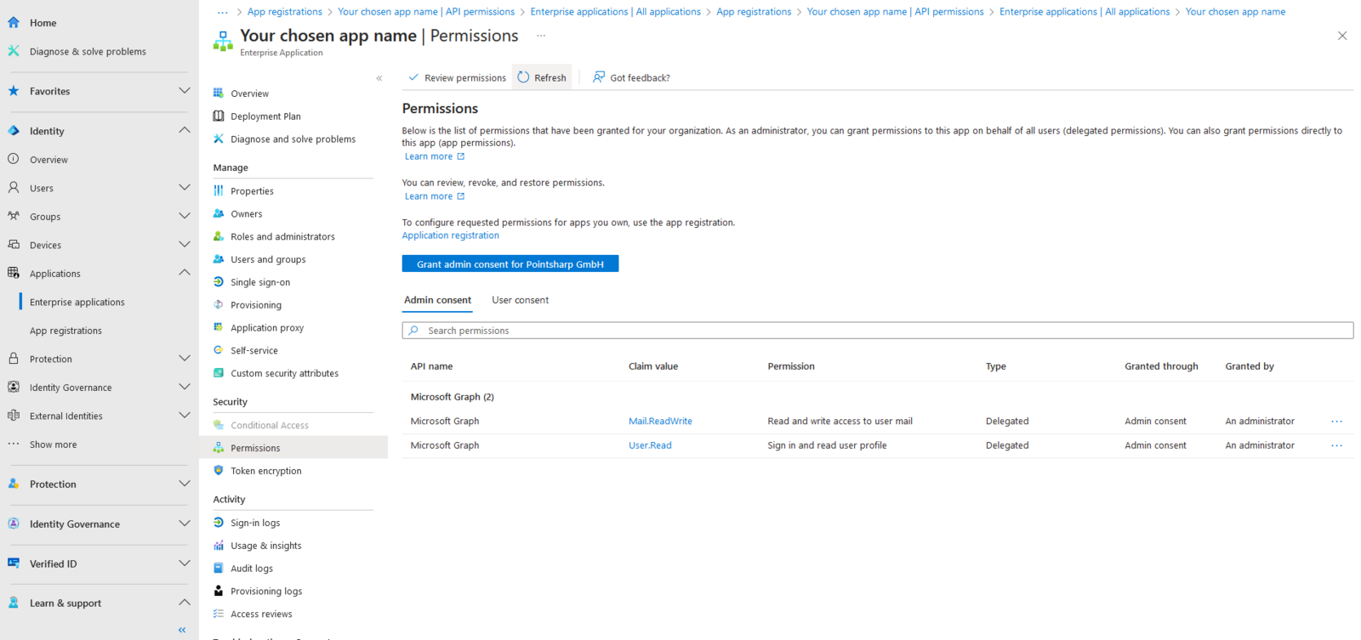Open the ellipsis menu for the User.Read row
The height and width of the screenshot is (640, 1361).
click(1336, 445)
